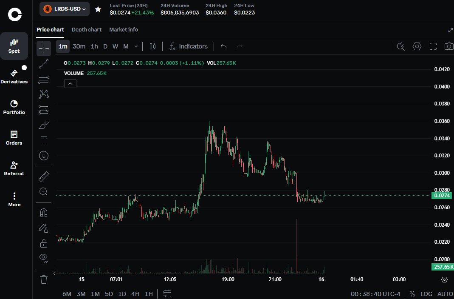Expand the chart panel with the arrow icon

450,30
